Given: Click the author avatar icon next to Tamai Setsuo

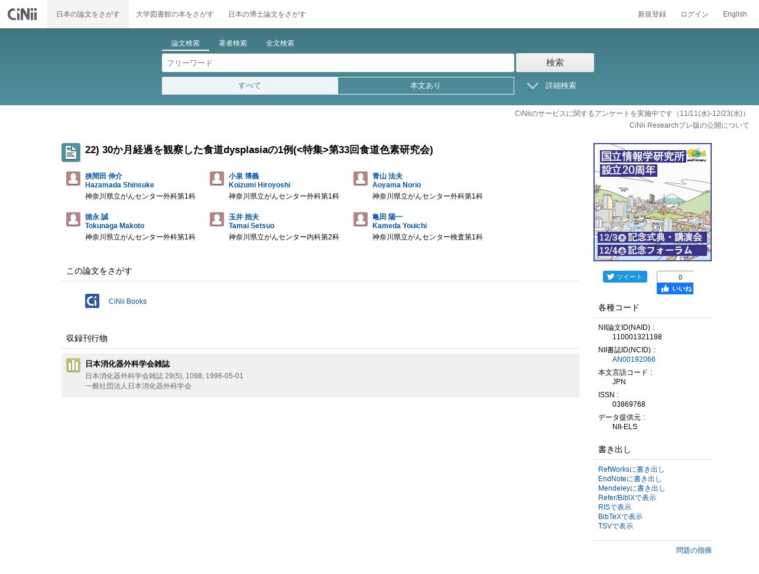Looking at the screenshot, I should point(217,219).
